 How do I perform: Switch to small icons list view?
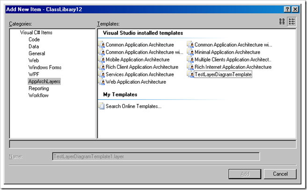pos(292,22)
